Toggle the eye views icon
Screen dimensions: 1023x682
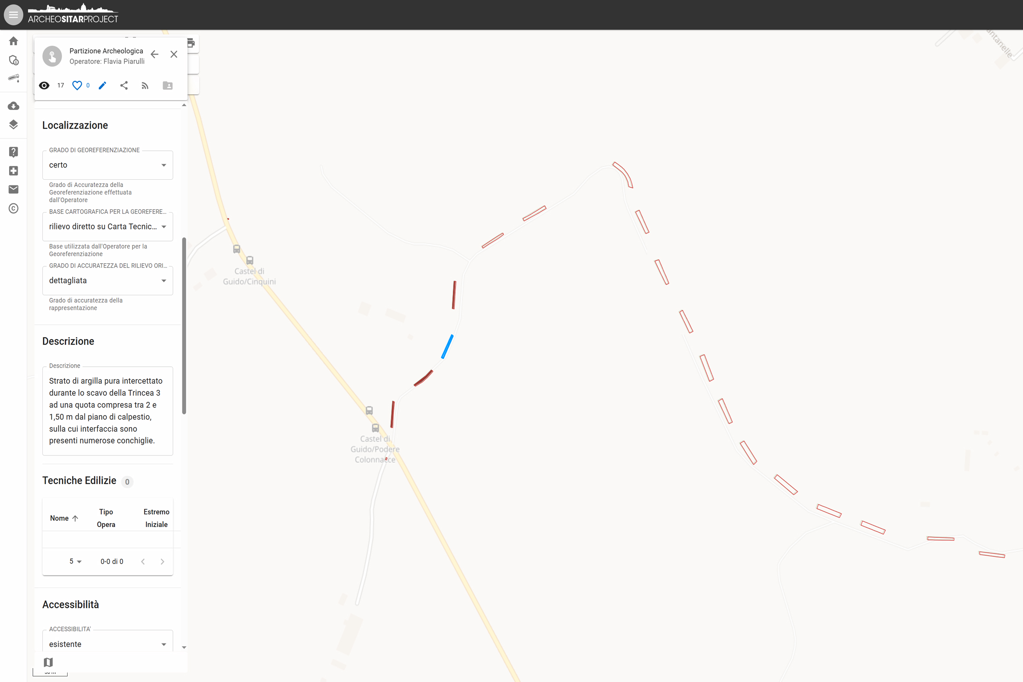pos(44,85)
